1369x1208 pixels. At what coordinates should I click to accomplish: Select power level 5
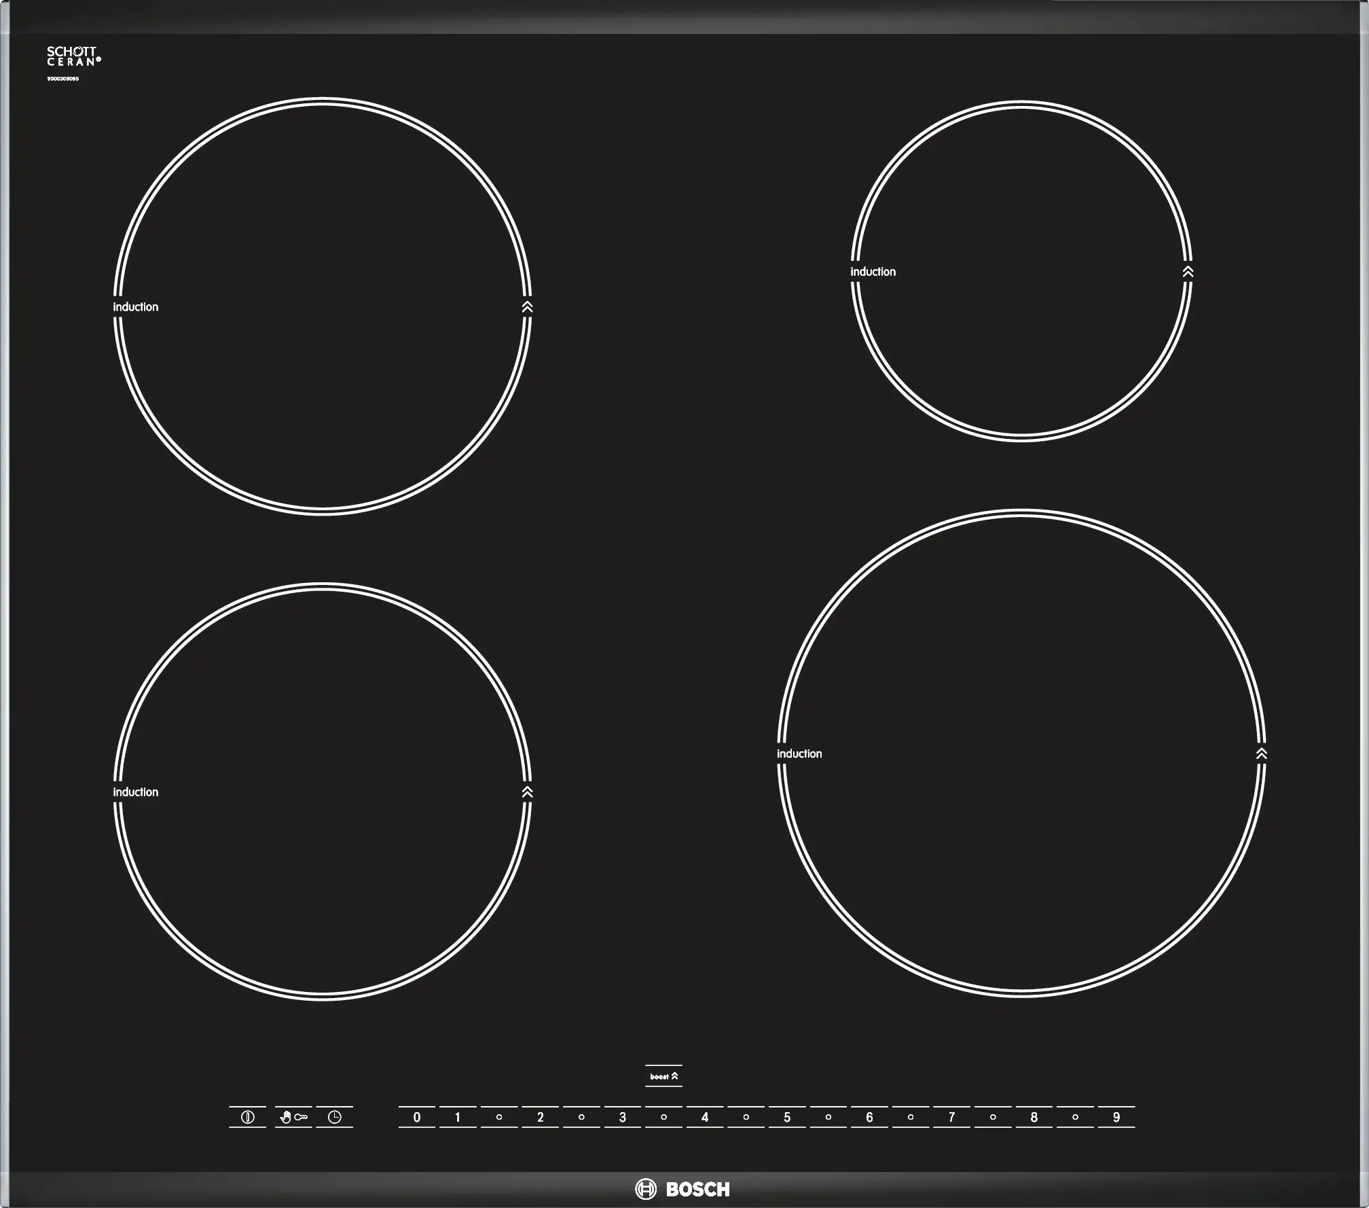[x=787, y=1117]
